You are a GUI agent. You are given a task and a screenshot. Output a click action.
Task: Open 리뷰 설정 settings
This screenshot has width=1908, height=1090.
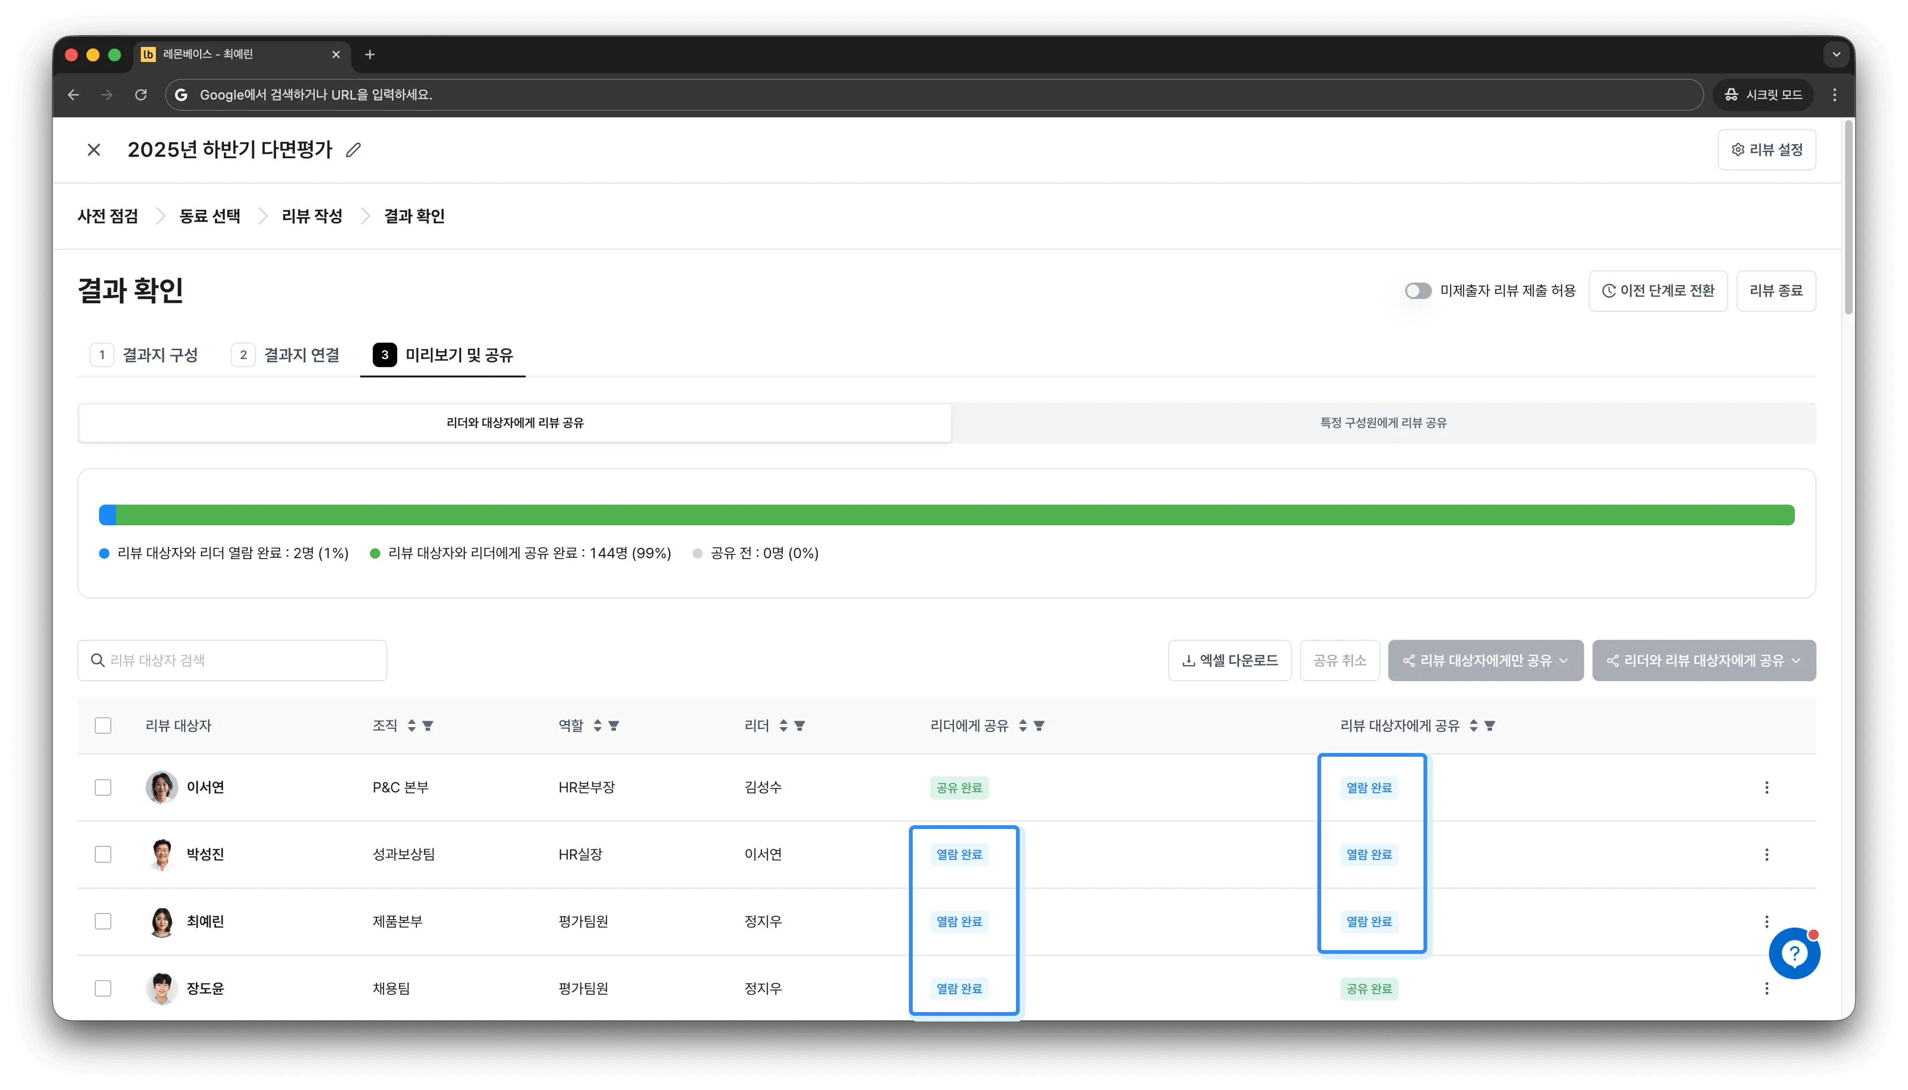point(1767,150)
